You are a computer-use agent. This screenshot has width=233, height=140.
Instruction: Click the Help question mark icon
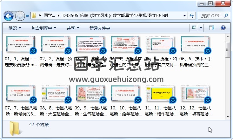[x=223, y=28]
